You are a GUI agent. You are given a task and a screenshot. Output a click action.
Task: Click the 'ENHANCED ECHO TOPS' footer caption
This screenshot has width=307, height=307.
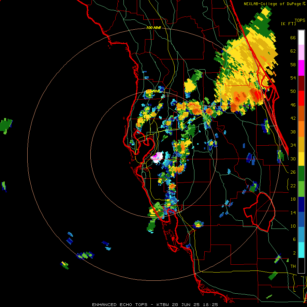click(120, 305)
